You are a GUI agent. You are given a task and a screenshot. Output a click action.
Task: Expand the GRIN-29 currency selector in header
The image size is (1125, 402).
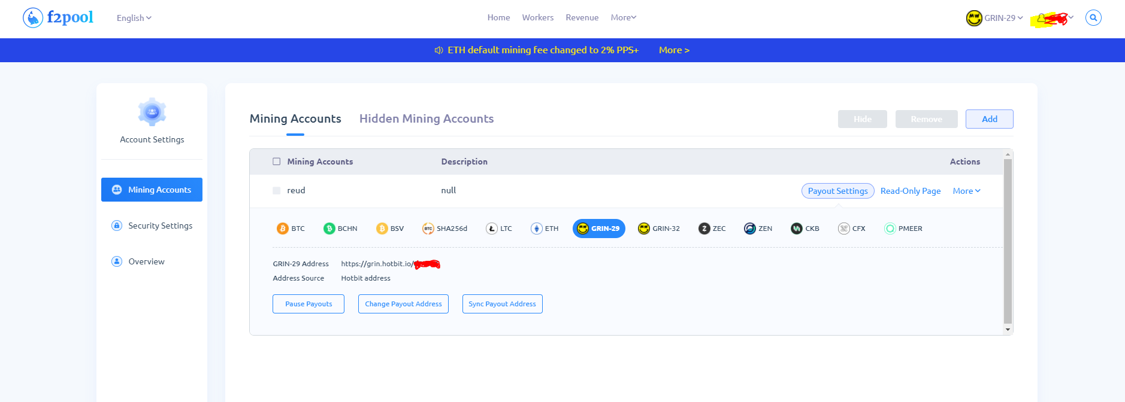click(x=995, y=18)
